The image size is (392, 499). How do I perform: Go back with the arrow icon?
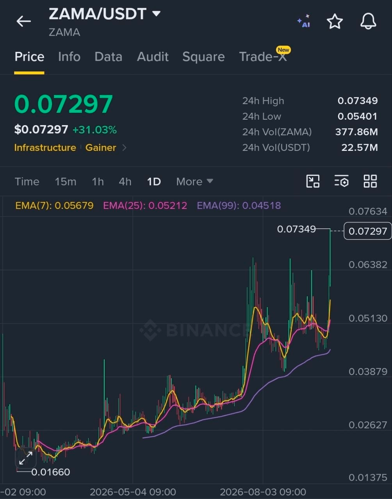23,21
